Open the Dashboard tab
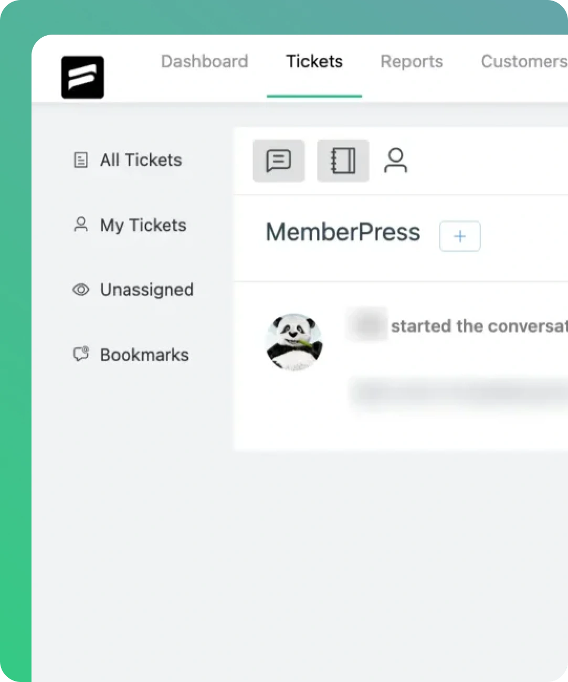 (x=204, y=61)
